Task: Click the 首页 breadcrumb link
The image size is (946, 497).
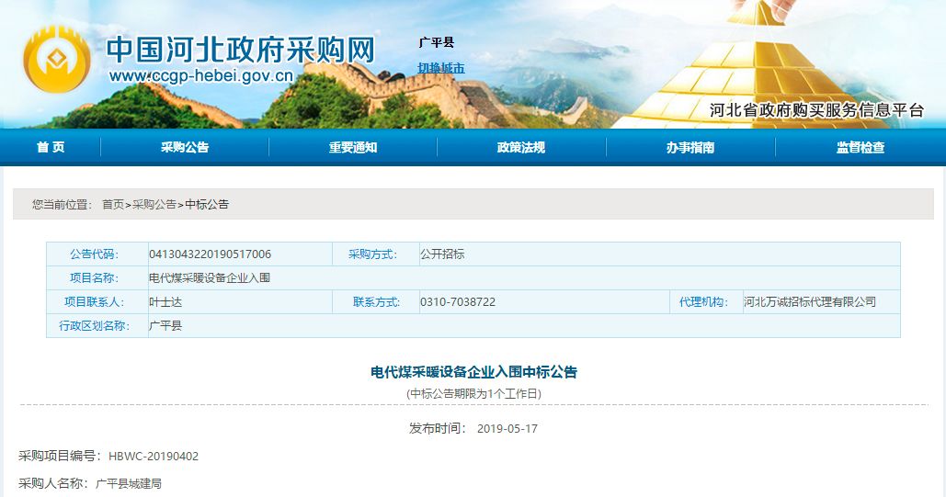Action: [112, 205]
